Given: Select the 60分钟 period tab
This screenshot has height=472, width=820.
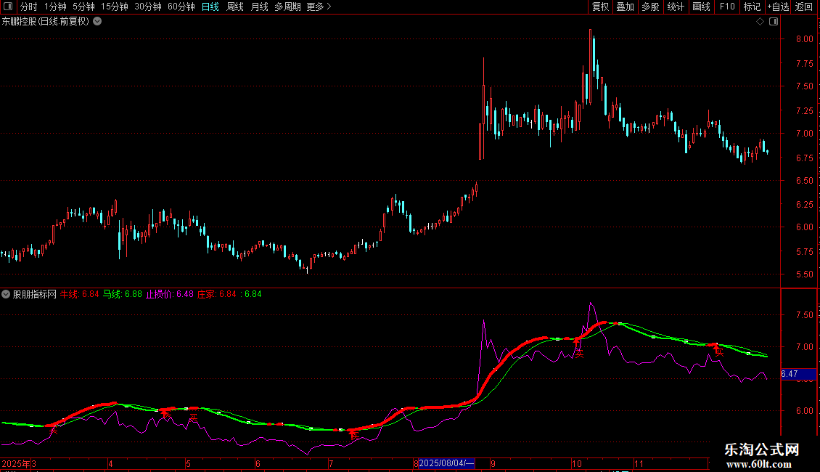Looking at the screenshot, I should click(x=181, y=7).
